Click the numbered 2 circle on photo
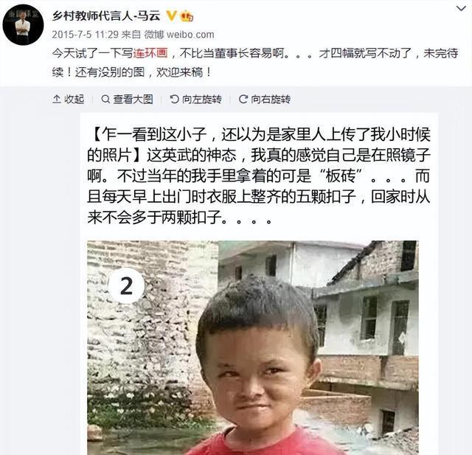 click(x=126, y=285)
